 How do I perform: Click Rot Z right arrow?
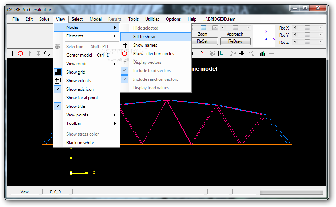320,42
